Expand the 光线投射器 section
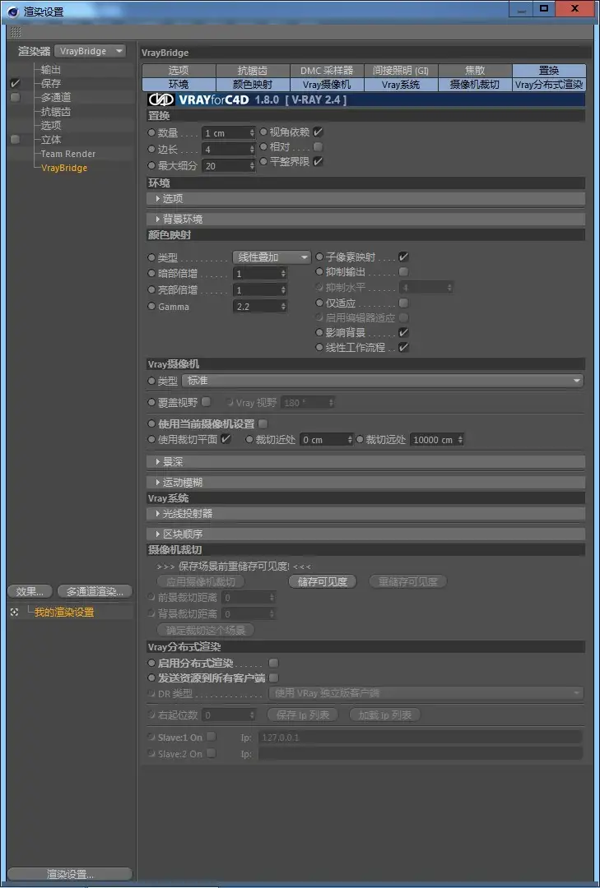 coord(365,513)
